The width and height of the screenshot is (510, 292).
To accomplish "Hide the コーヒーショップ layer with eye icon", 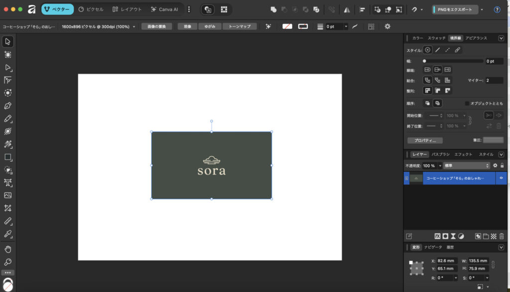I will (501, 178).
